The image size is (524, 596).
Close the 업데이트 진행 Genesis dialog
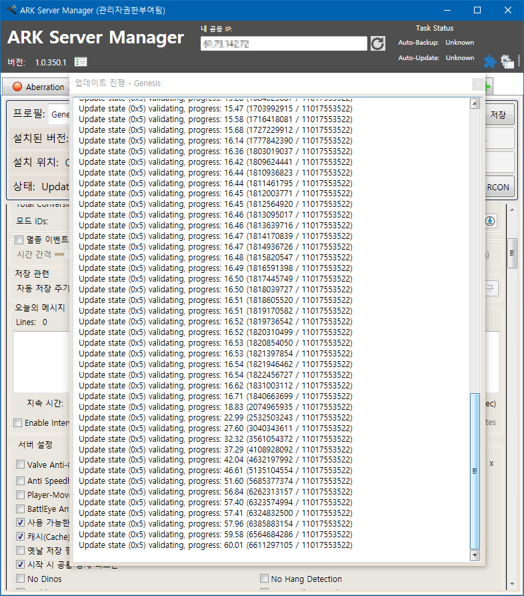pos(478,84)
